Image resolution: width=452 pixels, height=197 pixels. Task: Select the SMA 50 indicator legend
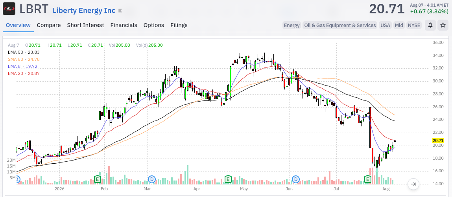[24, 60]
